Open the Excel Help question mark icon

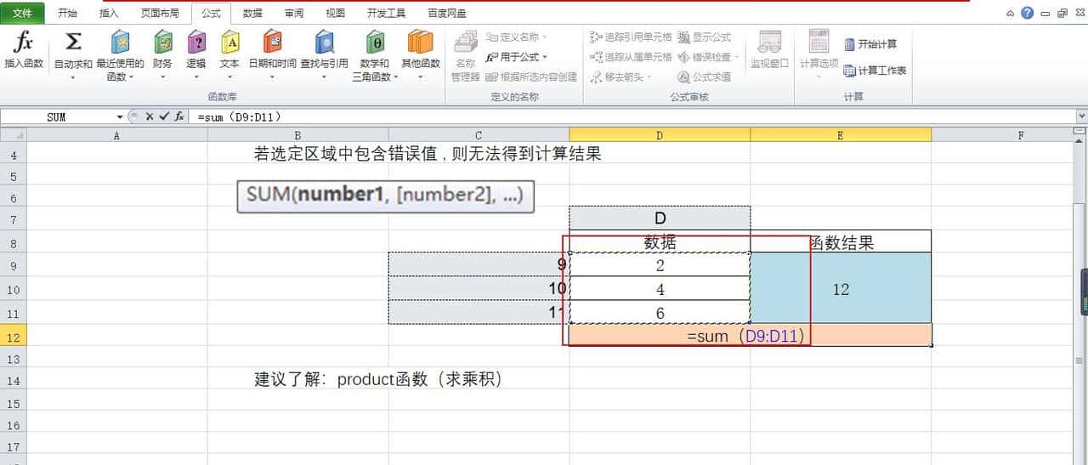[x=1028, y=13]
